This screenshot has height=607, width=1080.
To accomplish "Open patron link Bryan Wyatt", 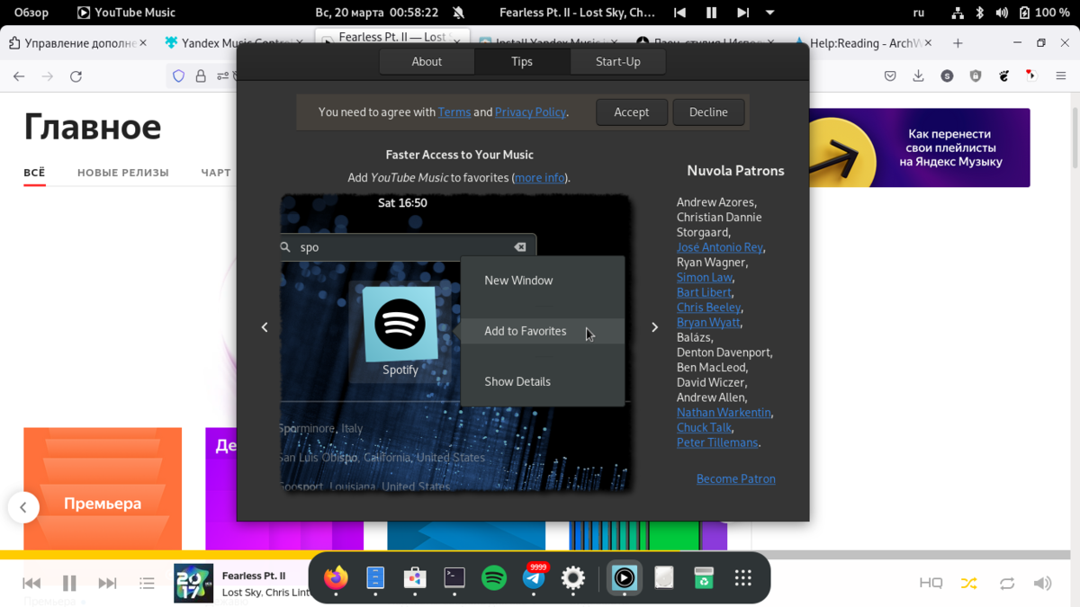I will (x=708, y=322).
